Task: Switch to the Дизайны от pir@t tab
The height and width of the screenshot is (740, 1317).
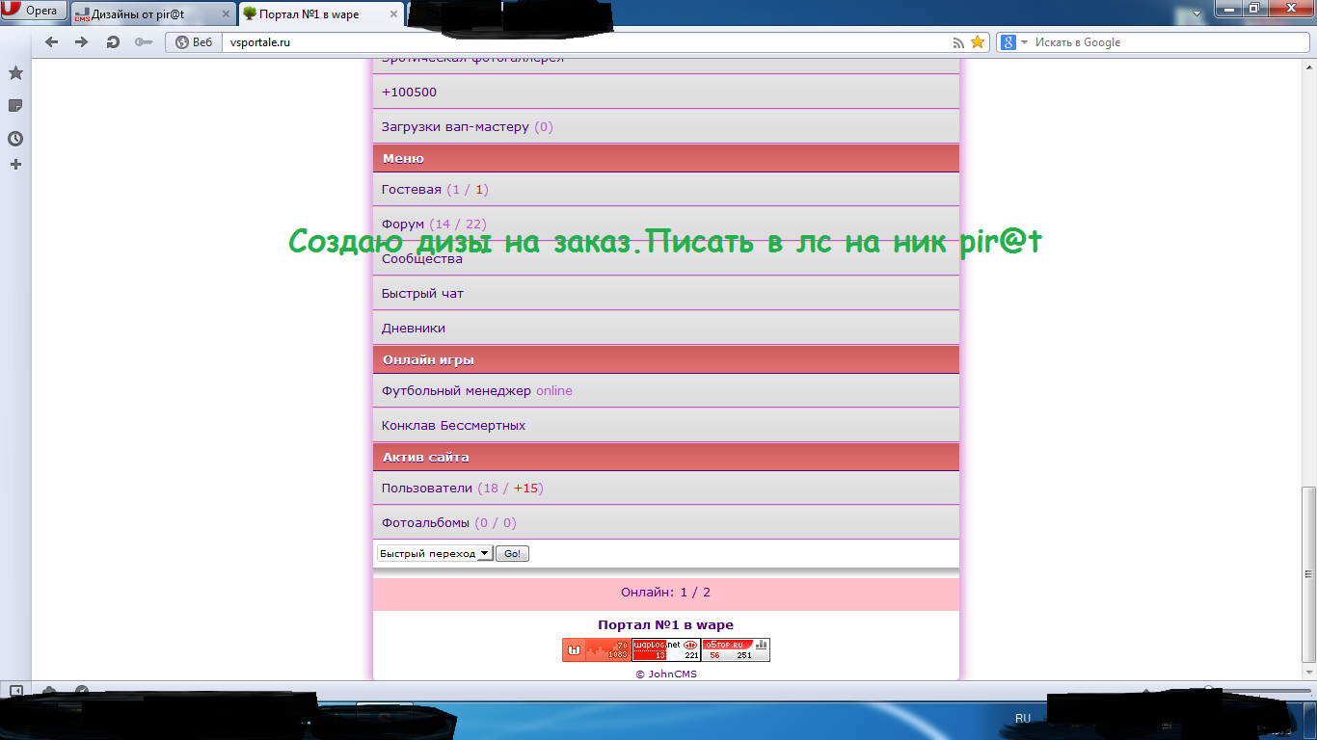Action: [152, 14]
